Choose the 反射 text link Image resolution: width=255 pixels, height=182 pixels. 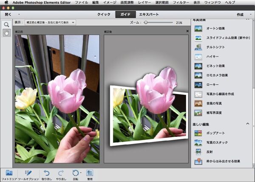coord(210,152)
